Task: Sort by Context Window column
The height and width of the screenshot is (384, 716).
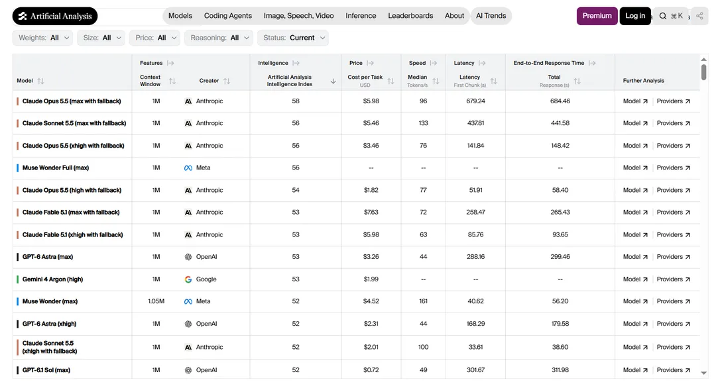Action: (x=172, y=81)
